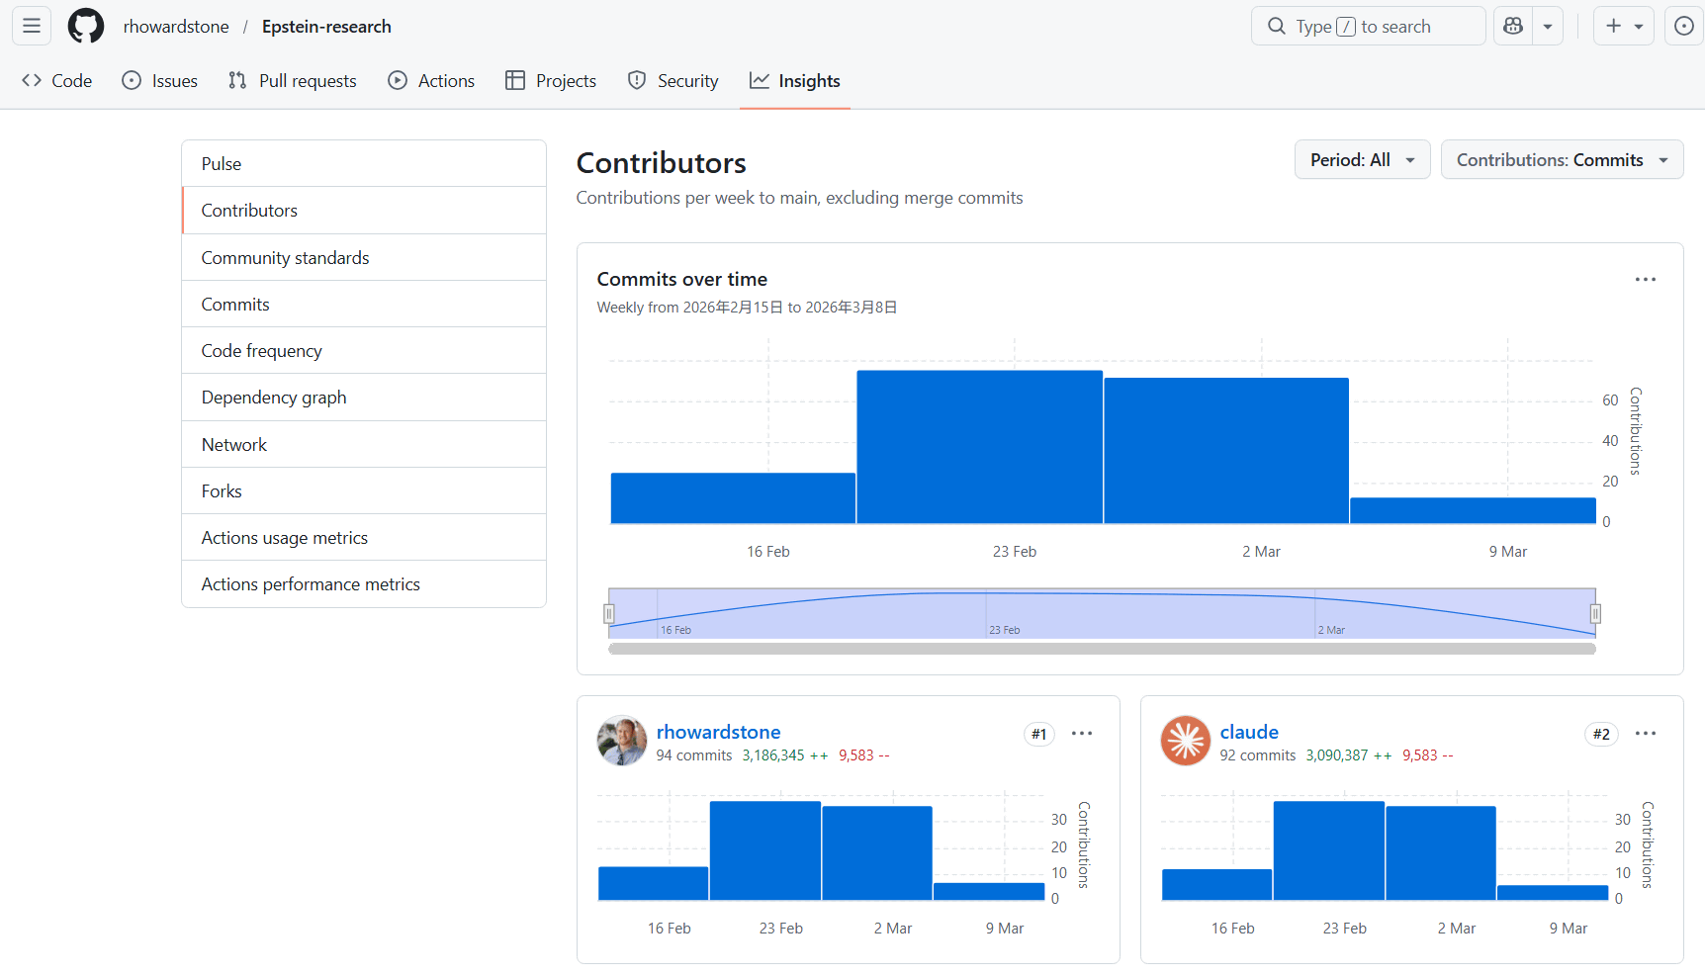1705x976 pixels.
Task: Expand the Period: All dropdown
Action: (1362, 160)
